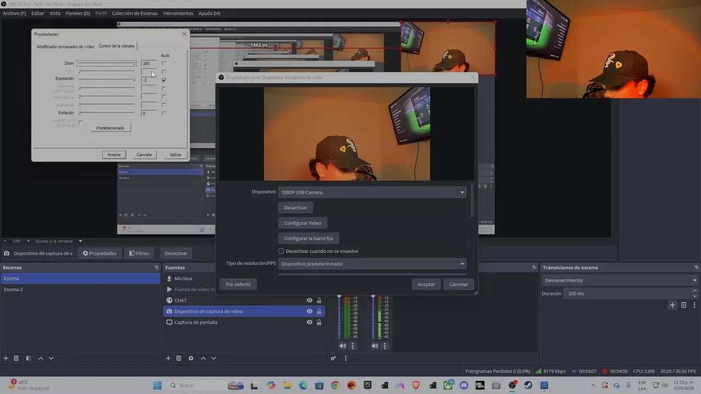This screenshot has height=394, width=701.
Task: Open Steam from the taskbar
Action: (x=528, y=385)
